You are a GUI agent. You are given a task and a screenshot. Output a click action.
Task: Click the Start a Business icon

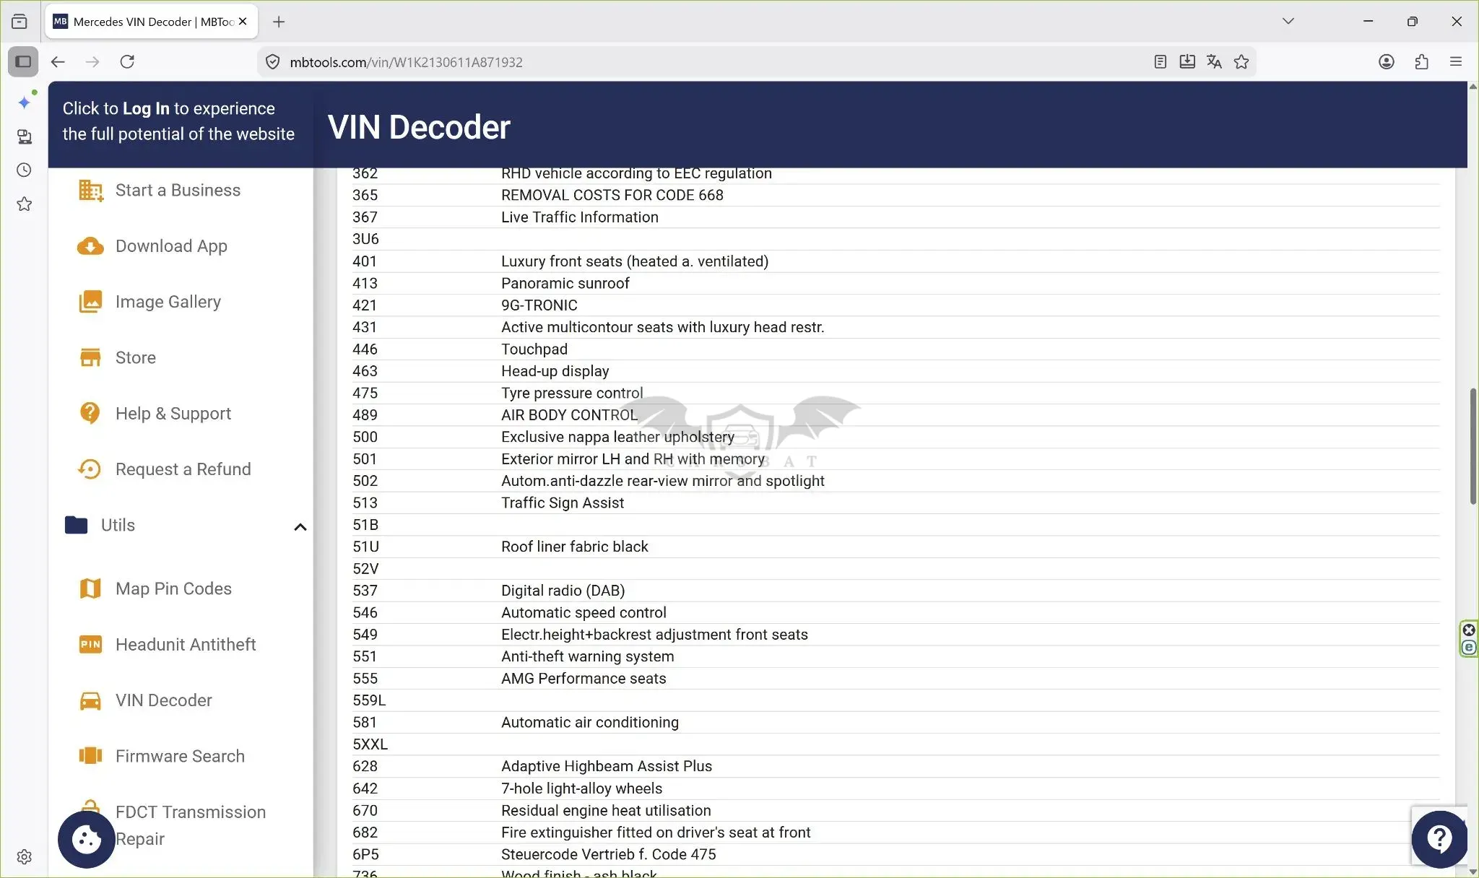point(90,191)
